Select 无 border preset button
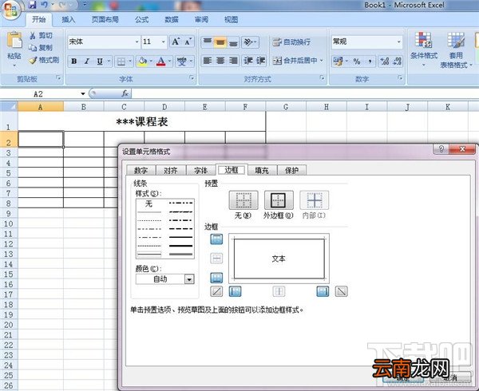The width and height of the screenshot is (479, 391). [x=243, y=200]
